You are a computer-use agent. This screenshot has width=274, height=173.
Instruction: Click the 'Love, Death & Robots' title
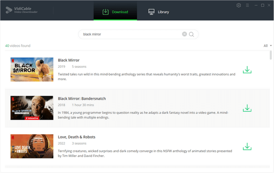tap(77, 137)
